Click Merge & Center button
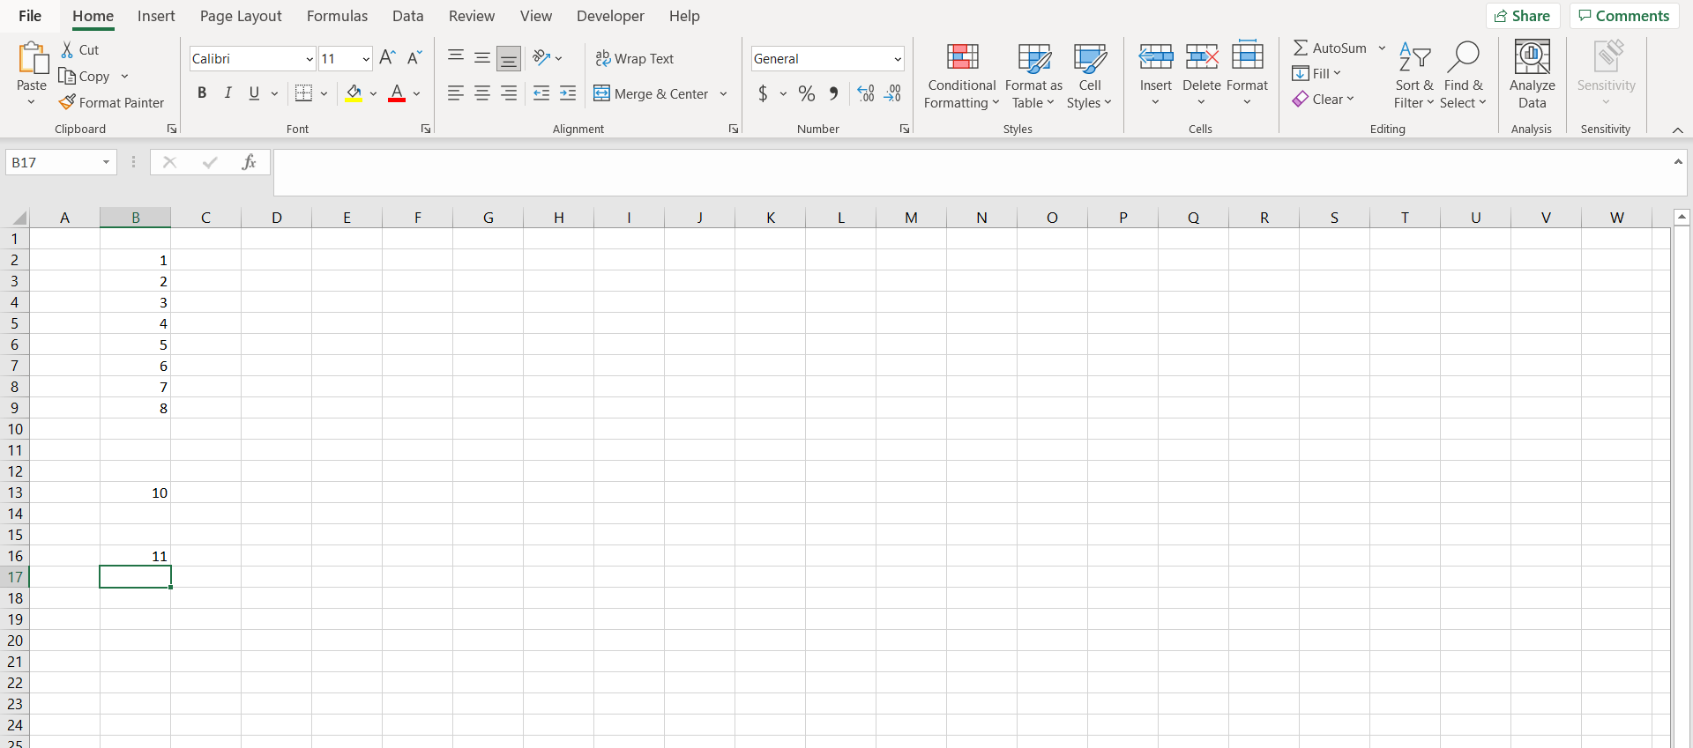 click(x=652, y=93)
